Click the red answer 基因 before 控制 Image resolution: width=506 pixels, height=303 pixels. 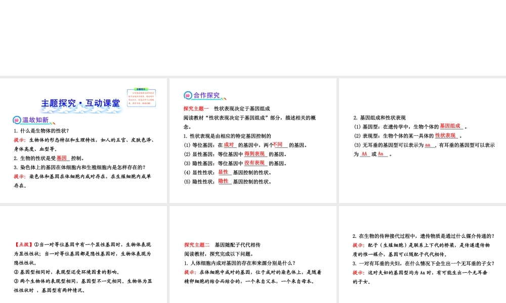point(62,158)
